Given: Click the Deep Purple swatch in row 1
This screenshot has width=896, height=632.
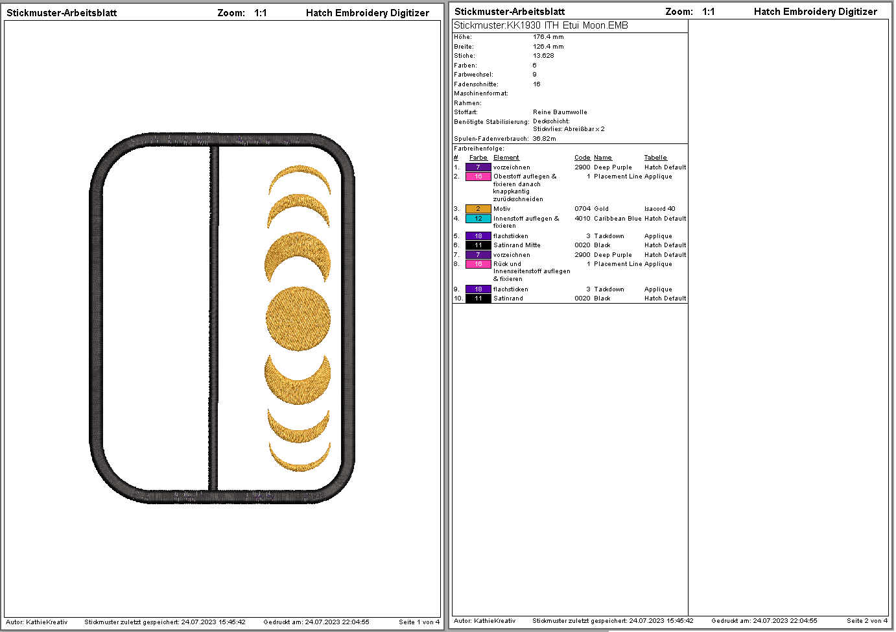Looking at the screenshot, I should (x=478, y=167).
